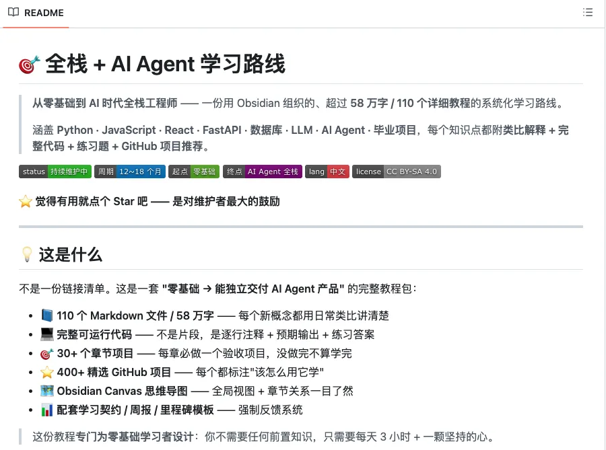The height and width of the screenshot is (450, 606).
Task: Click the 起点 零基础 badge
Action: tap(194, 172)
